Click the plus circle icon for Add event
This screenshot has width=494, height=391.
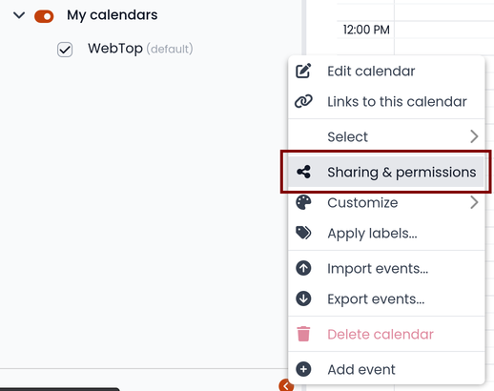point(303,369)
